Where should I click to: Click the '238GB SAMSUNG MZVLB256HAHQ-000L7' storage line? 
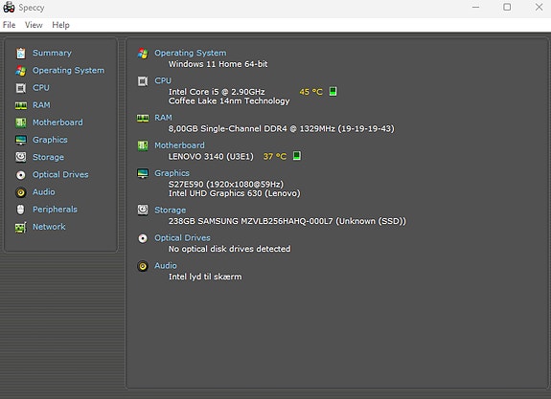(287, 221)
